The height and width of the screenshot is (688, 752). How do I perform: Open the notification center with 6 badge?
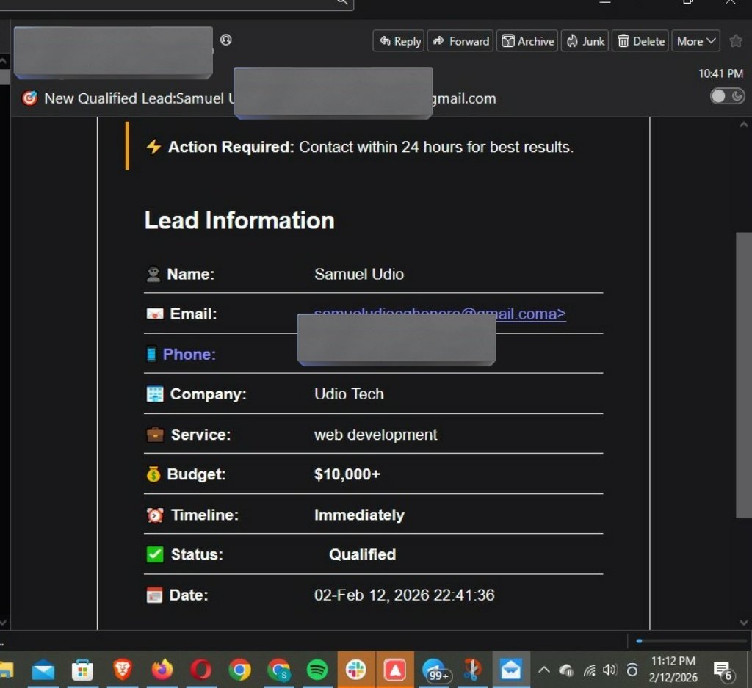click(x=723, y=670)
